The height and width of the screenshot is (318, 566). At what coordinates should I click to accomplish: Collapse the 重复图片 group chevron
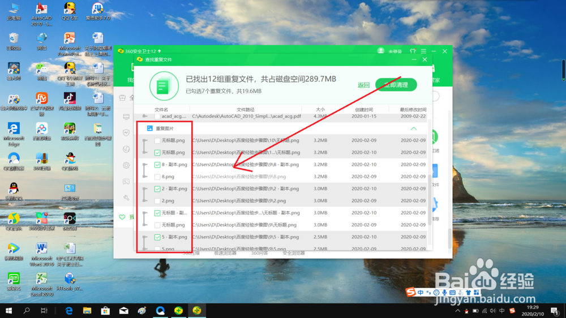(414, 129)
